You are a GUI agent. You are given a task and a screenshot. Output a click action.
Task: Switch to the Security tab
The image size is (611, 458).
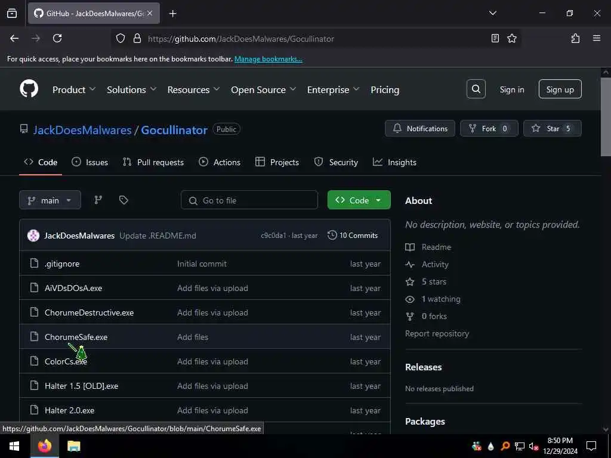(x=336, y=162)
